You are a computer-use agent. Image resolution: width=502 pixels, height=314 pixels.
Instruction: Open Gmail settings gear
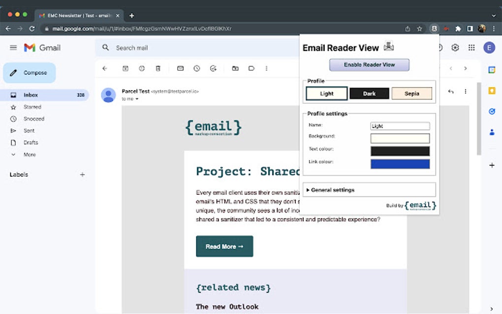click(x=455, y=47)
